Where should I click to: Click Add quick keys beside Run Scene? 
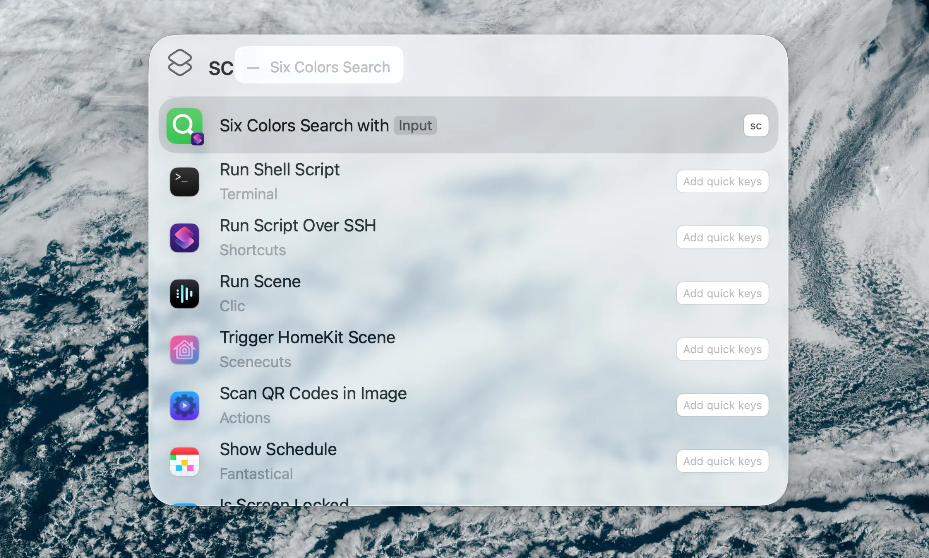(722, 293)
